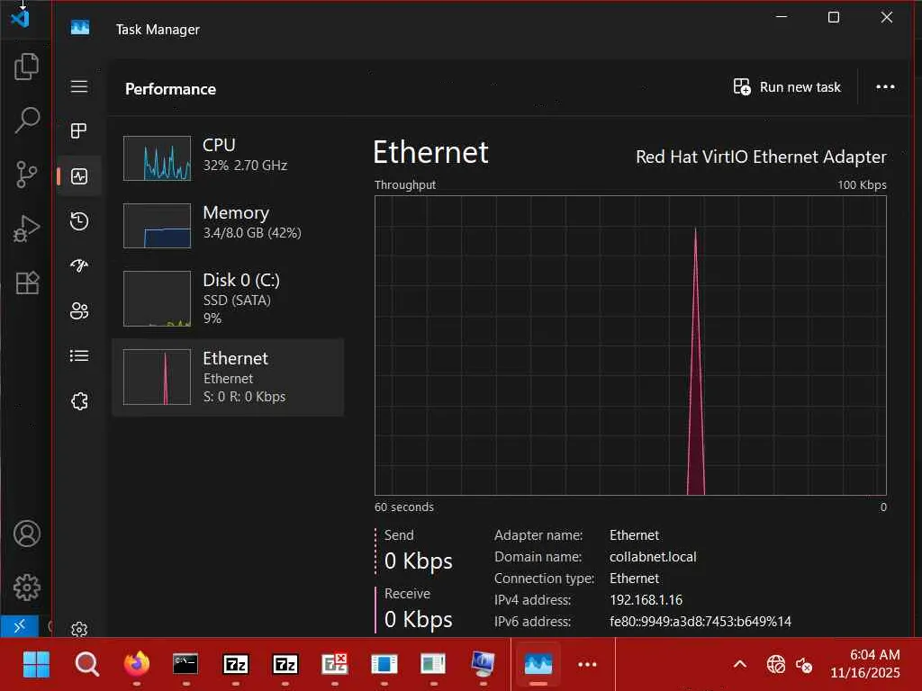Select the Memory performance entry

pos(228,225)
